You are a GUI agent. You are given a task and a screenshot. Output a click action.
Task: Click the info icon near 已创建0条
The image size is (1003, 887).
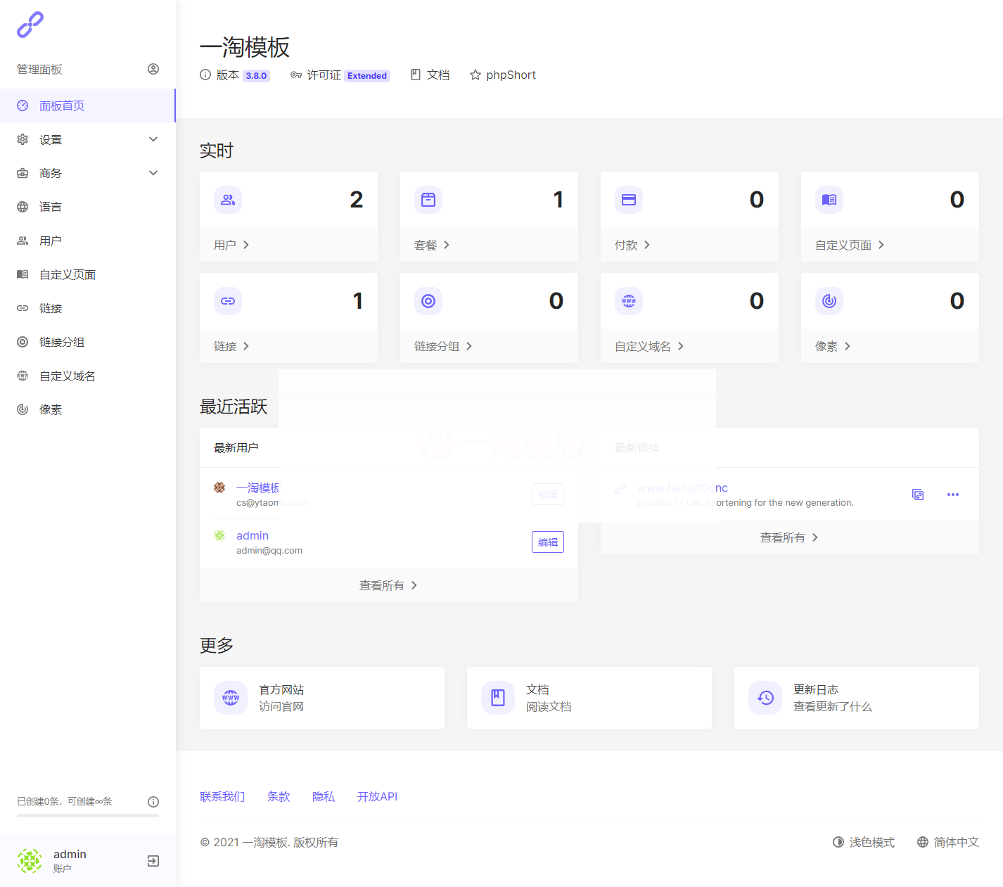coord(153,801)
